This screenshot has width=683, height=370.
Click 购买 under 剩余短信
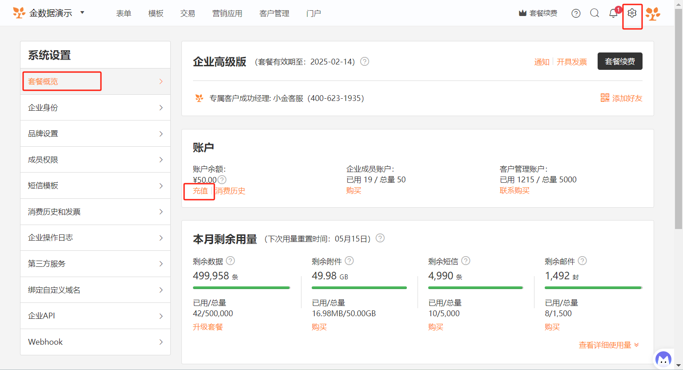436,327
